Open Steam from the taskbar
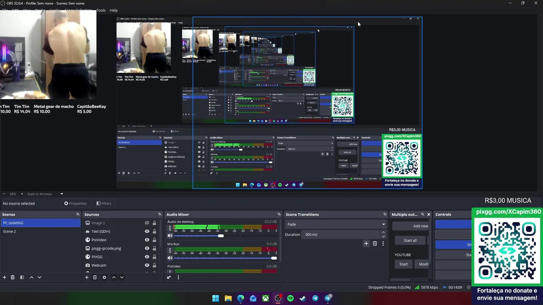 click(302, 298)
